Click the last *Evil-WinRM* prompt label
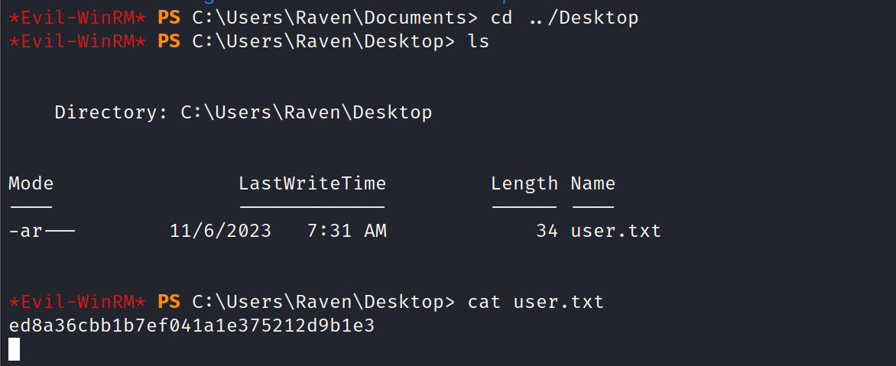Image resolution: width=896 pixels, height=366 pixels. (x=77, y=302)
